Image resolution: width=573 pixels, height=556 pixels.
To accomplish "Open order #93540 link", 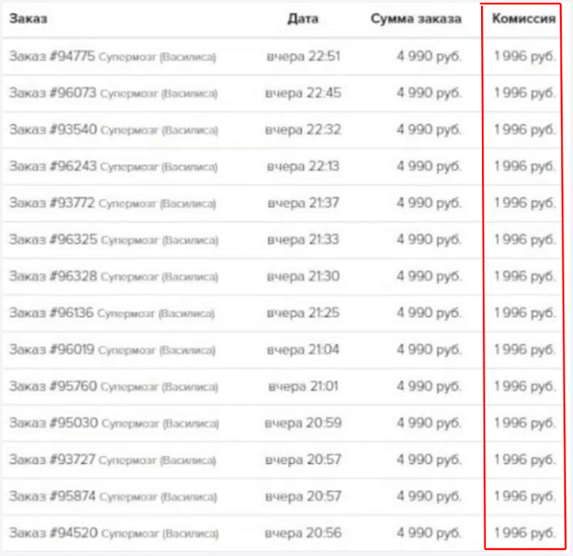I will tap(53, 129).
